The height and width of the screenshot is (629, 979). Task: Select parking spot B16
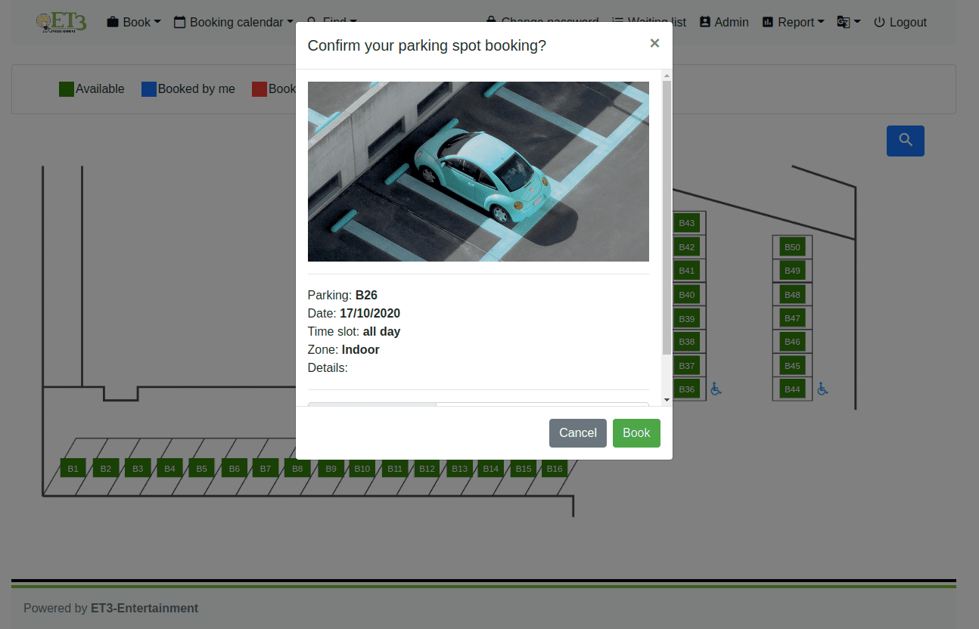tap(555, 469)
